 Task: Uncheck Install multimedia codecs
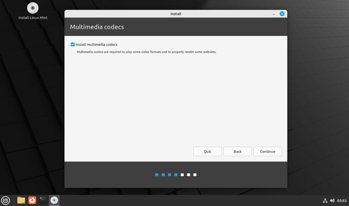point(72,44)
